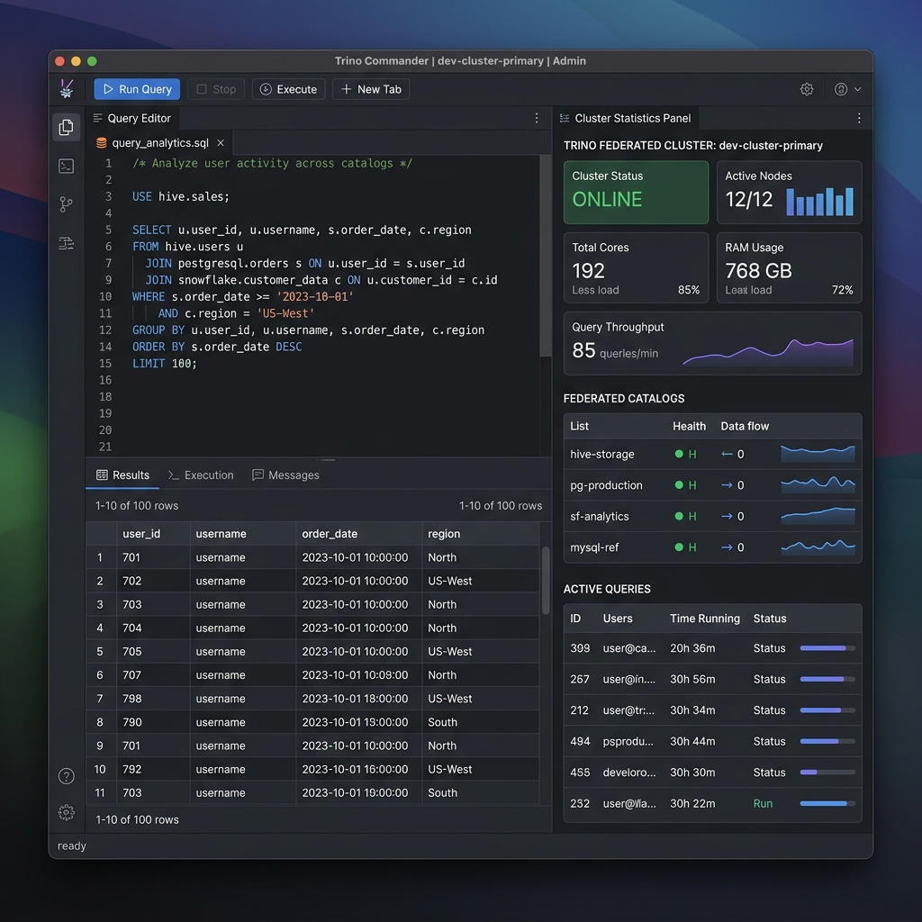Click progress bar of query 252
Screen dimensions: 922x922
(x=827, y=803)
